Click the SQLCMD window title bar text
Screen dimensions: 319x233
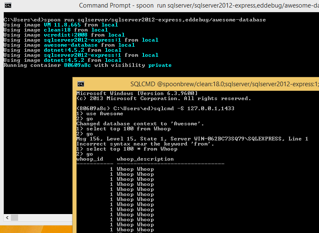pyautogui.click(x=225, y=84)
